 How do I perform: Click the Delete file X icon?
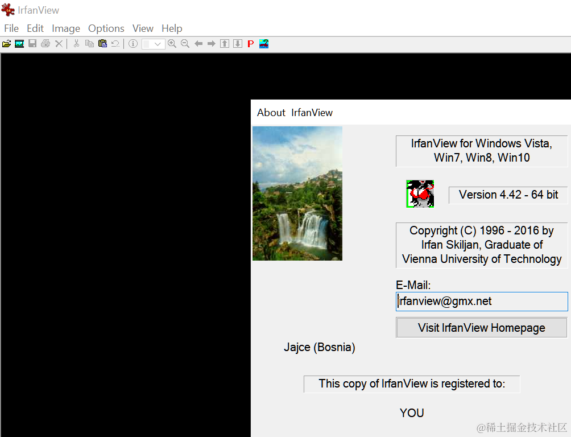59,44
